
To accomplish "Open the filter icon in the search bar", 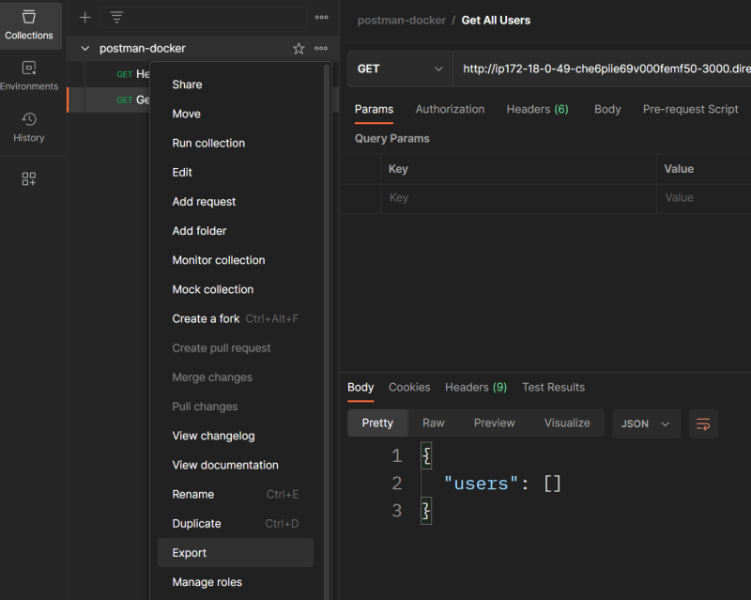I will coord(115,16).
